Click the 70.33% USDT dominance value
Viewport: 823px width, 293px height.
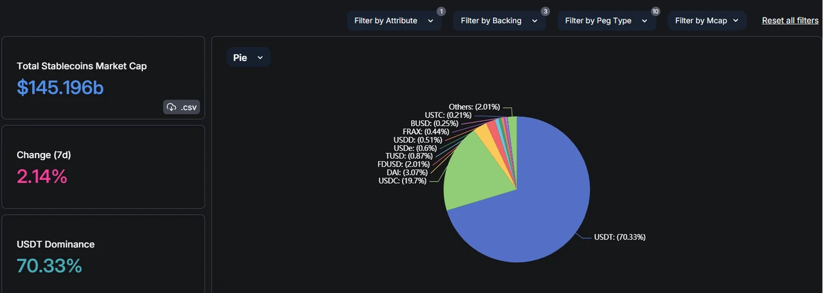tap(50, 265)
